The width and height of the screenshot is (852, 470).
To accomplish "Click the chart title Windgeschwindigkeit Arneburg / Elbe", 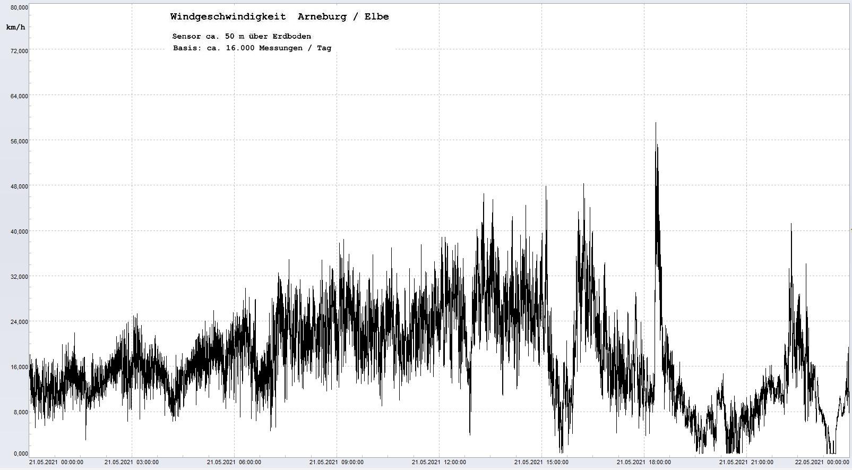I will pyautogui.click(x=279, y=16).
